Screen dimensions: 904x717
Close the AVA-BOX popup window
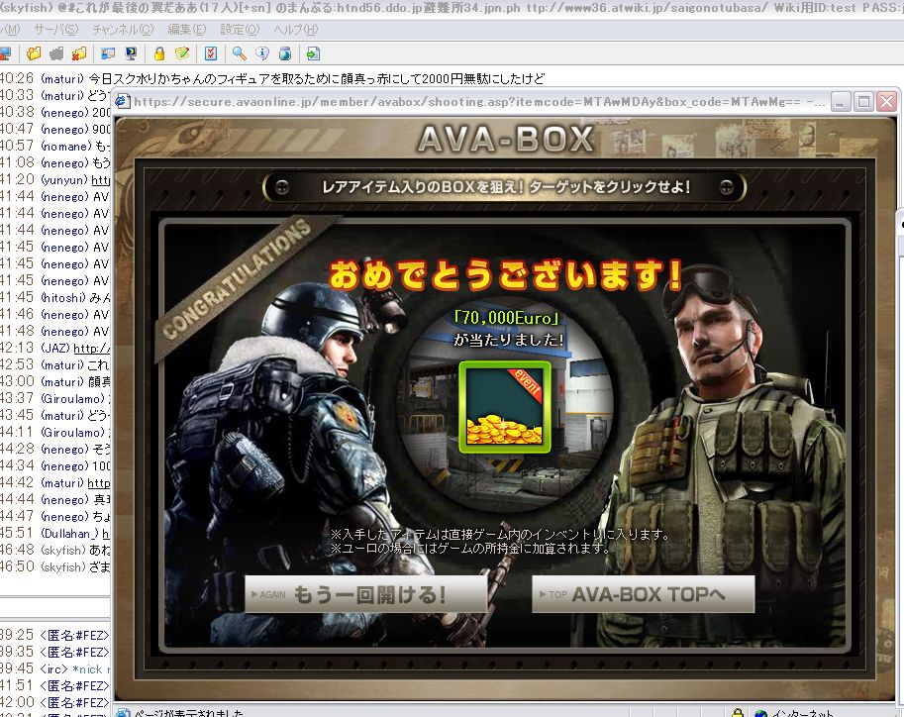(x=886, y=102)
